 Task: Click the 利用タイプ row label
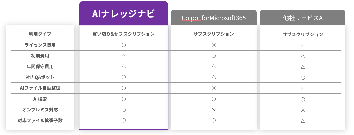[x=40, y=34]
